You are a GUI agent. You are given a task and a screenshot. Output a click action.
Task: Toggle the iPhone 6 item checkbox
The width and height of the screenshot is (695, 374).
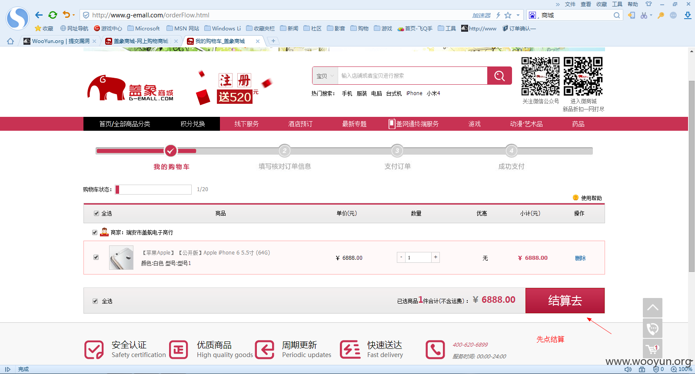[96, 257]
